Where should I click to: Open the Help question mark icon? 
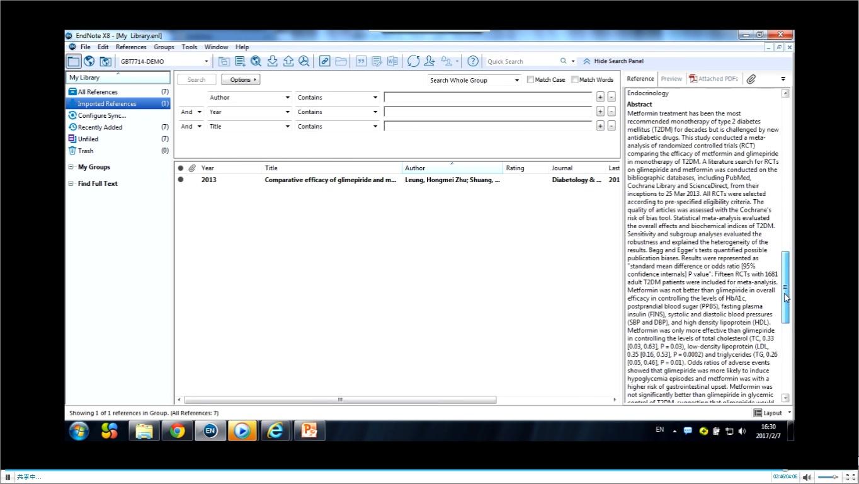pyautogui.click(x=473, y=61)
